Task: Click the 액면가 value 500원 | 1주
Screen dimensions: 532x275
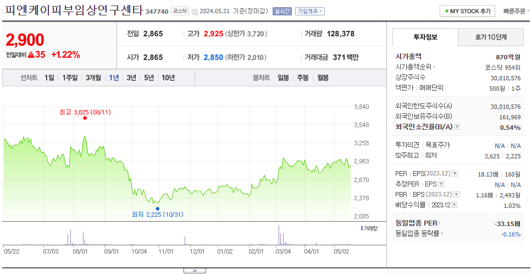Action: (x=506, y=88)
